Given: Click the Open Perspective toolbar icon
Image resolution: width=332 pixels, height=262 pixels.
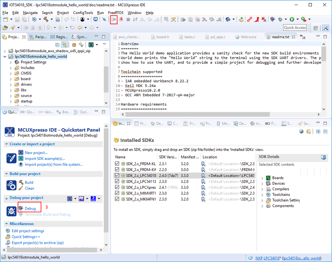Looking at the screenshot, I should coord(316,28).
